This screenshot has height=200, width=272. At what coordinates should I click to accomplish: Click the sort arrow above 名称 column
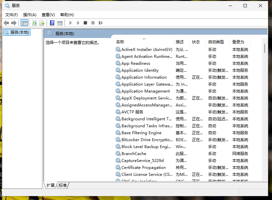(144, 39)
